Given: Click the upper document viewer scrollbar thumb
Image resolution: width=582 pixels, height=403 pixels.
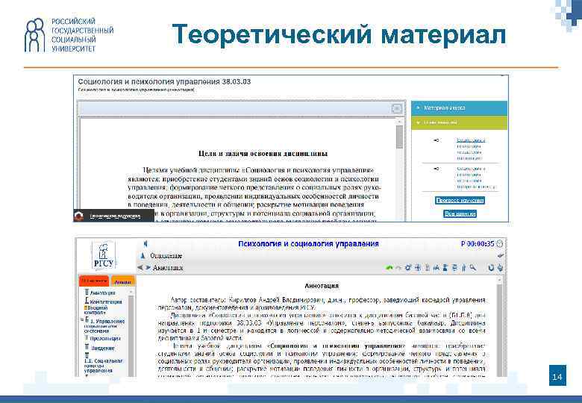Looking at the screenshot, I should click(x=400, y=137).
